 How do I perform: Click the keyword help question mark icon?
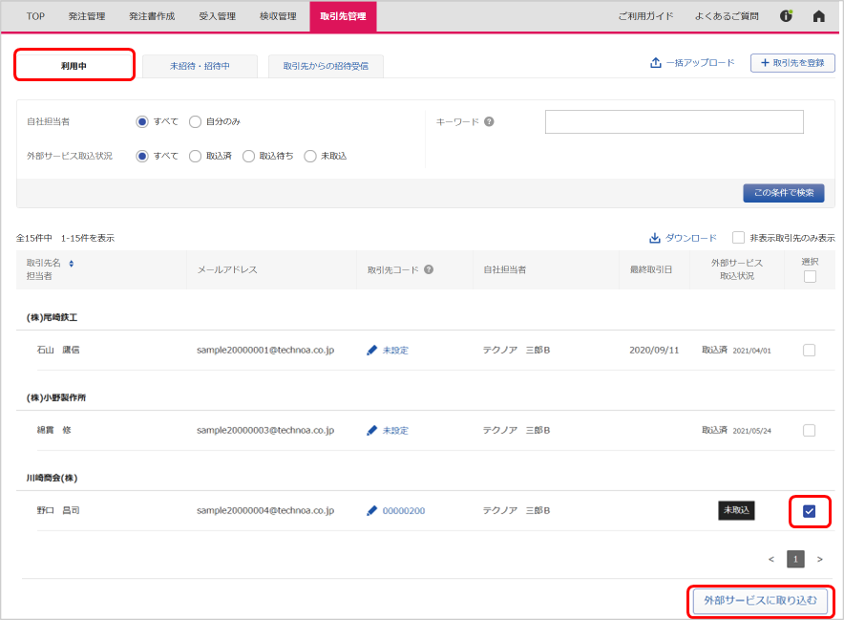pos(489,122)
